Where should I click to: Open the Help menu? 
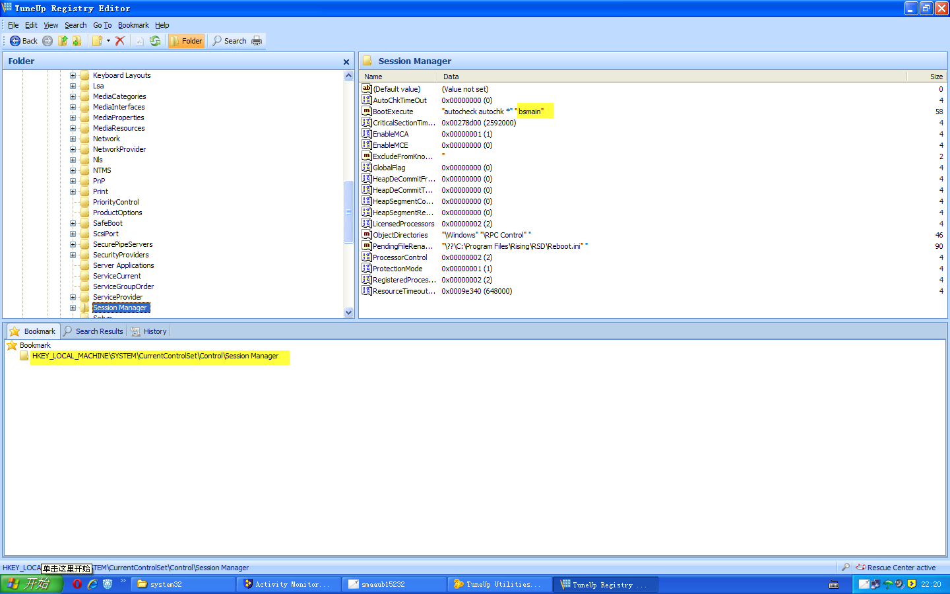(162, 25)
